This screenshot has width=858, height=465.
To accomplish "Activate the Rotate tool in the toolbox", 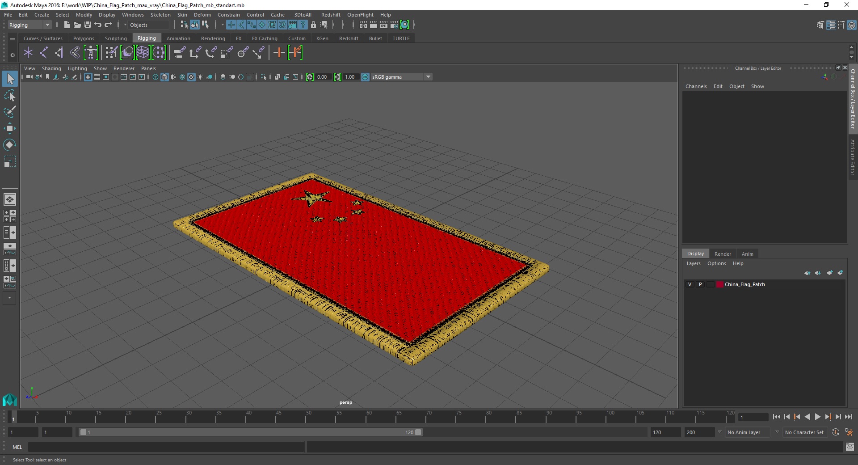I will (x=10, y=145).
